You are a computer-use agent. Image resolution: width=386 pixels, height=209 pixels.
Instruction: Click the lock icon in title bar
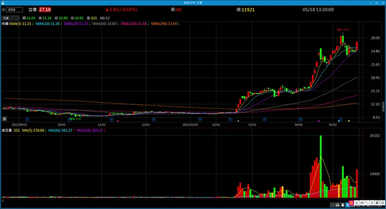coord(3,3)
